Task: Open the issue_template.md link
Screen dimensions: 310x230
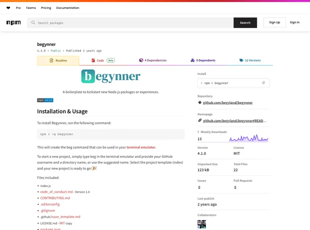Action: 66,217
